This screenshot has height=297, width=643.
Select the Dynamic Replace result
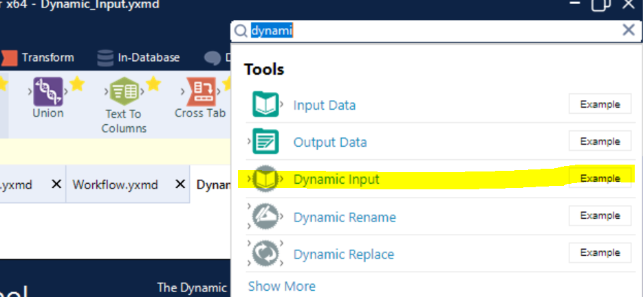click(344, 254)
